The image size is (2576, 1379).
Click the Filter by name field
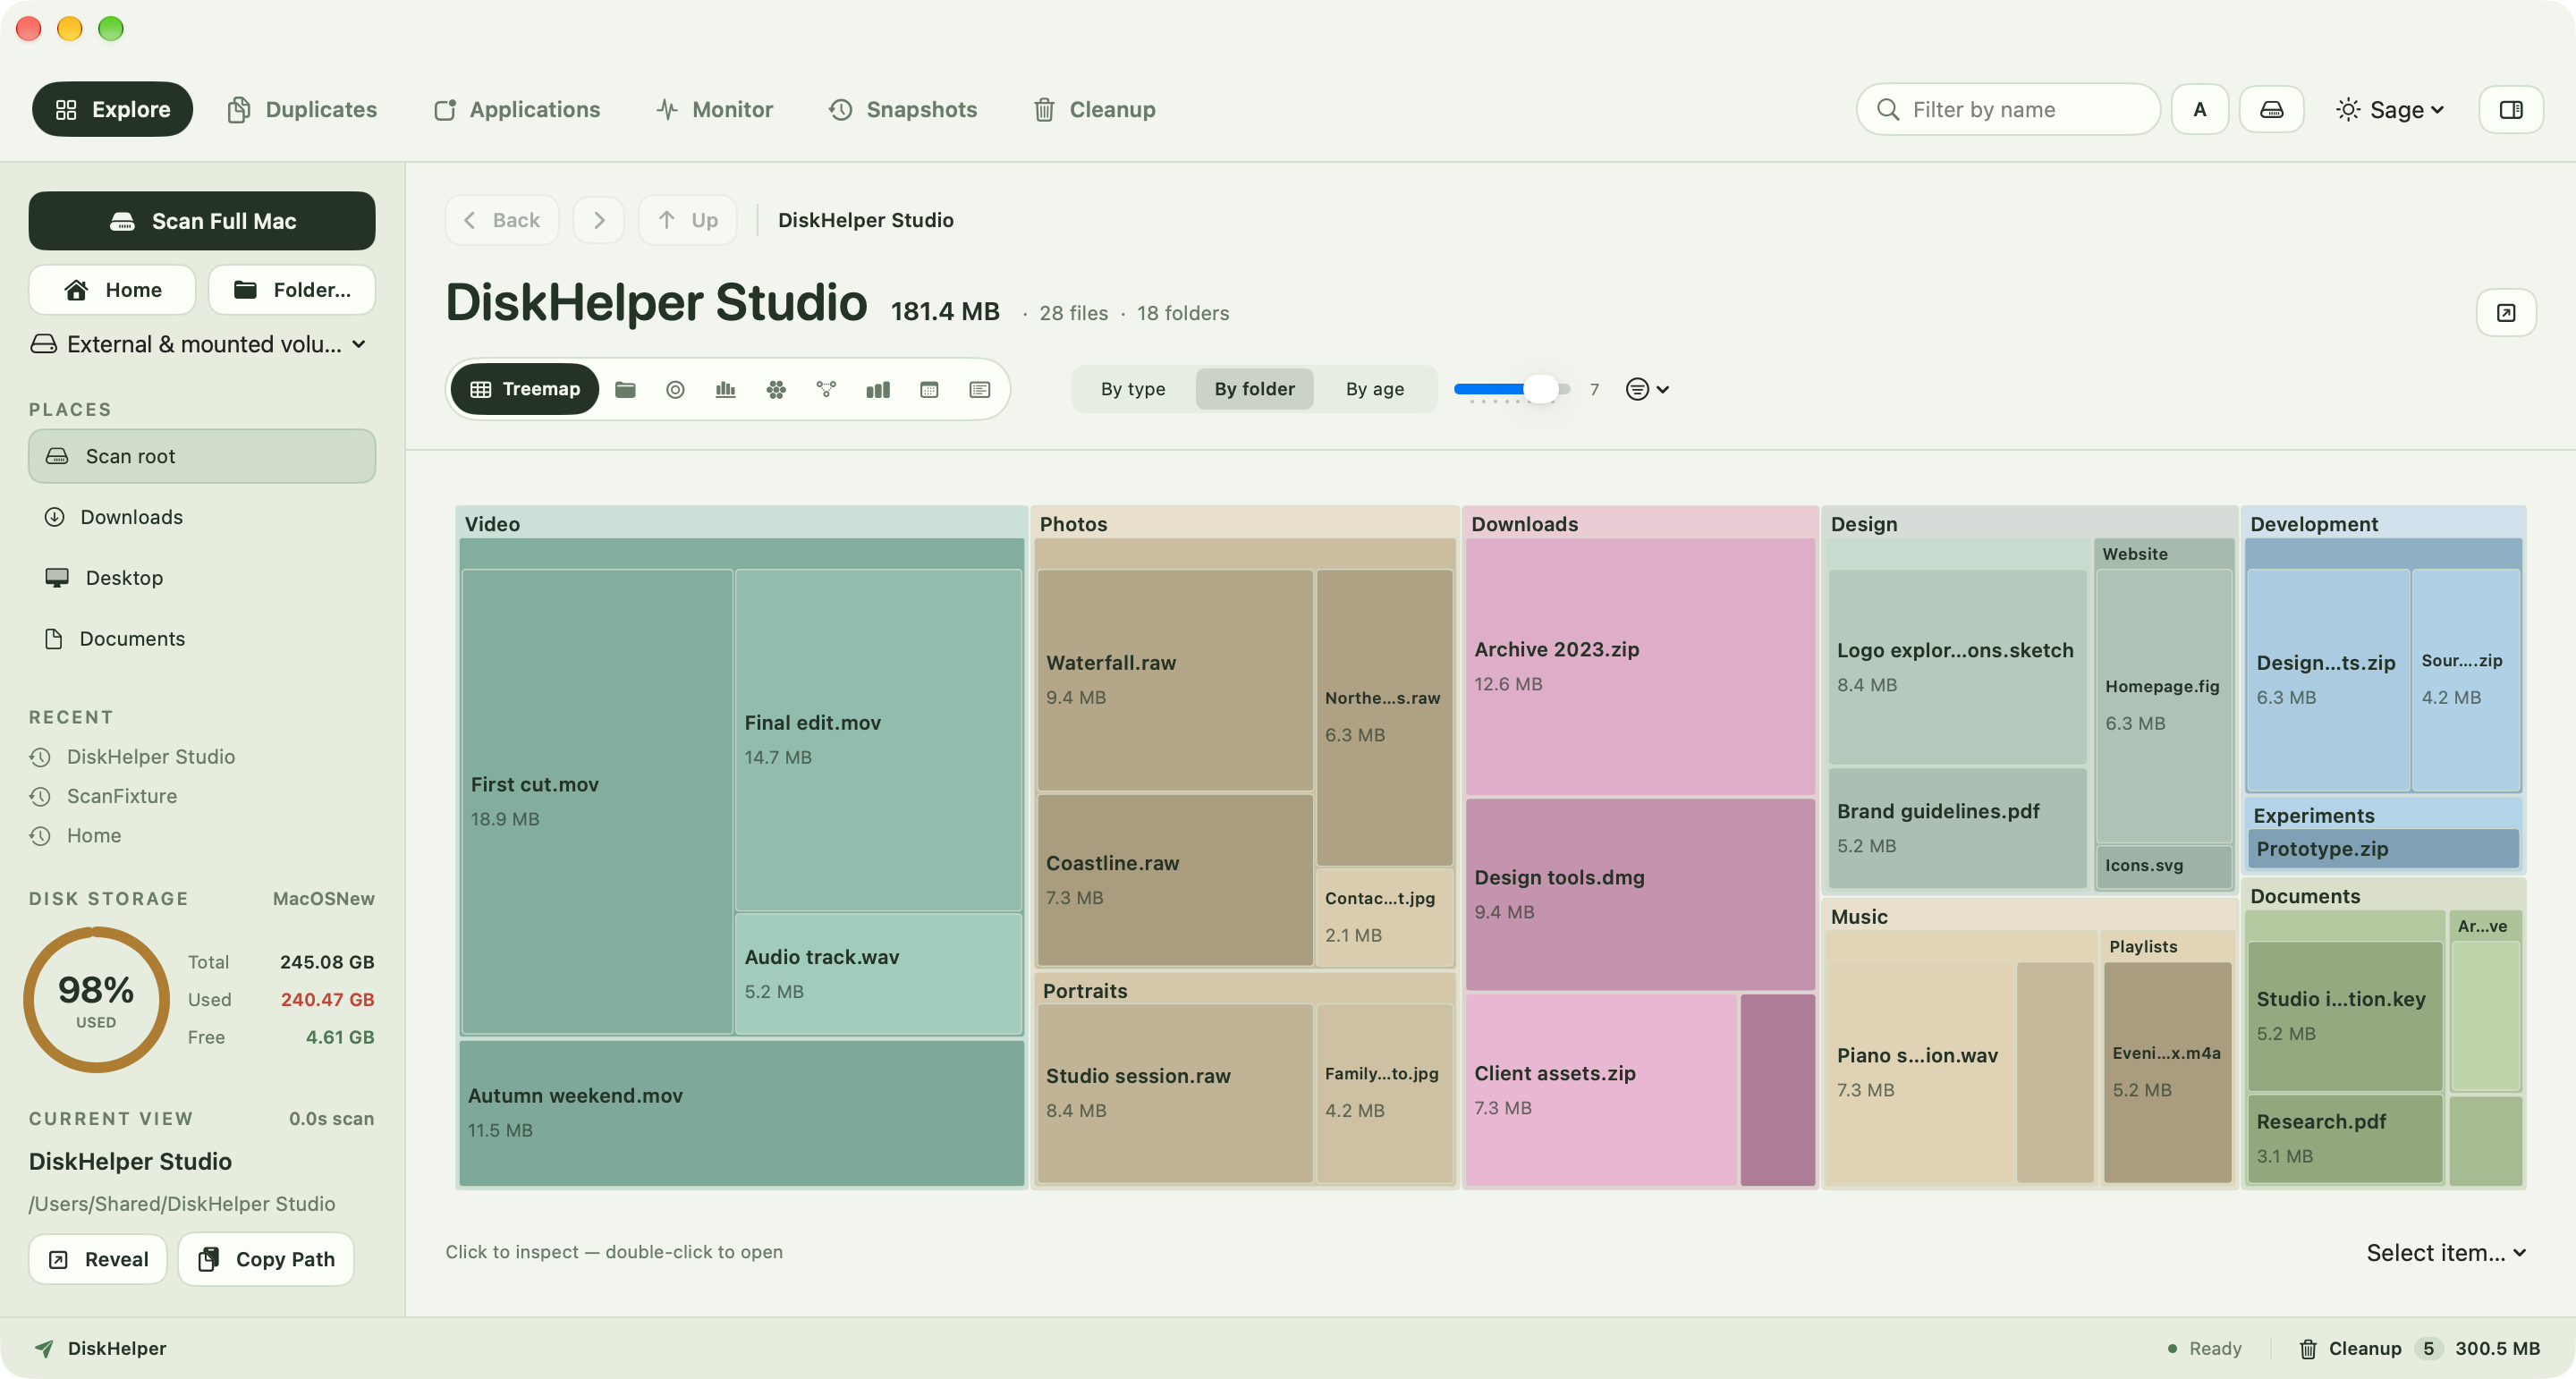point(2008,109)
